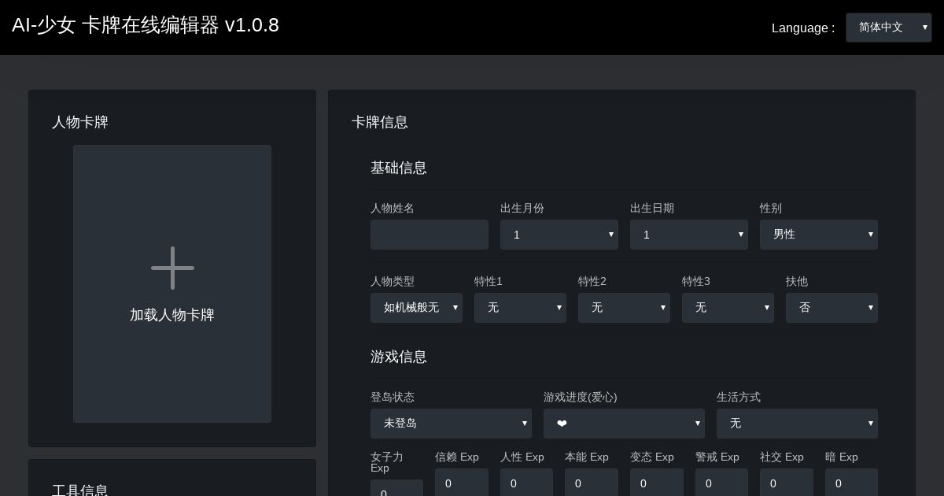The width and height of the screenshot is (944, 496).
Task: Click the 人性 Exp input field
Action: (x=526, y=483)
